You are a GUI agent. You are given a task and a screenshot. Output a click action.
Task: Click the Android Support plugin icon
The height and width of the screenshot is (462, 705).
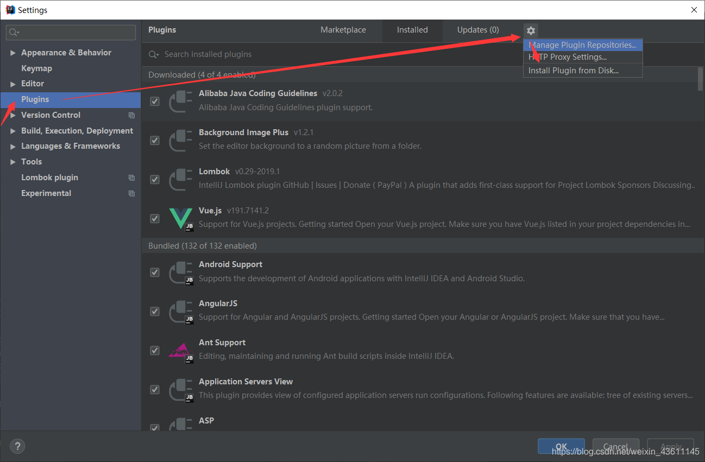[181, 273]
